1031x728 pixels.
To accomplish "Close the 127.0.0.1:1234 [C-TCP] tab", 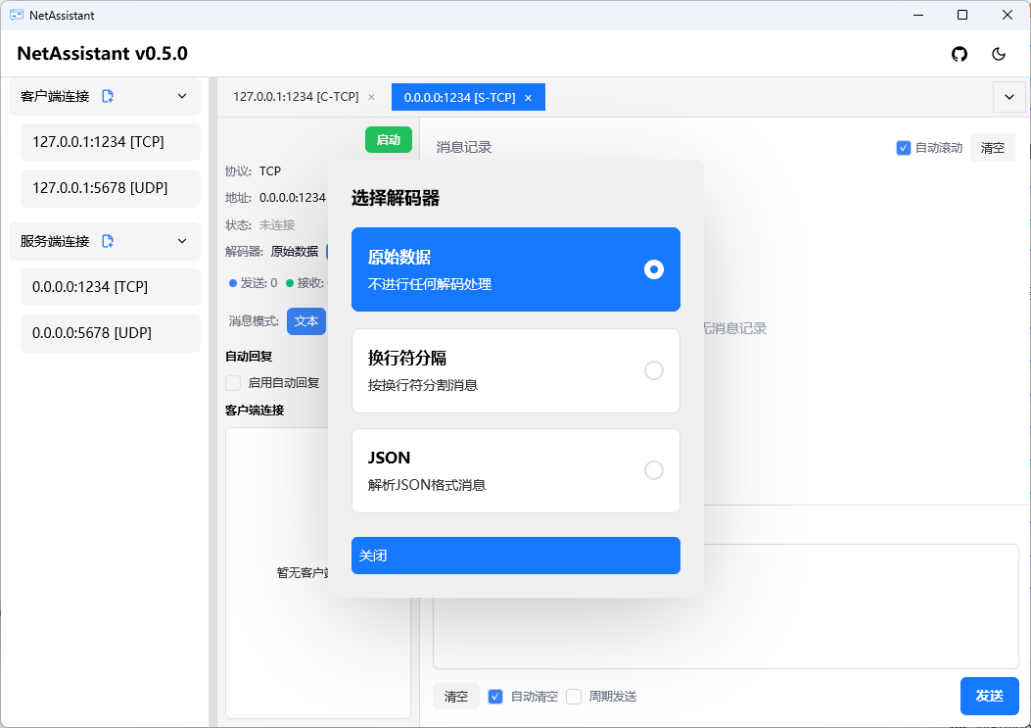I will [x=372, y=97].
